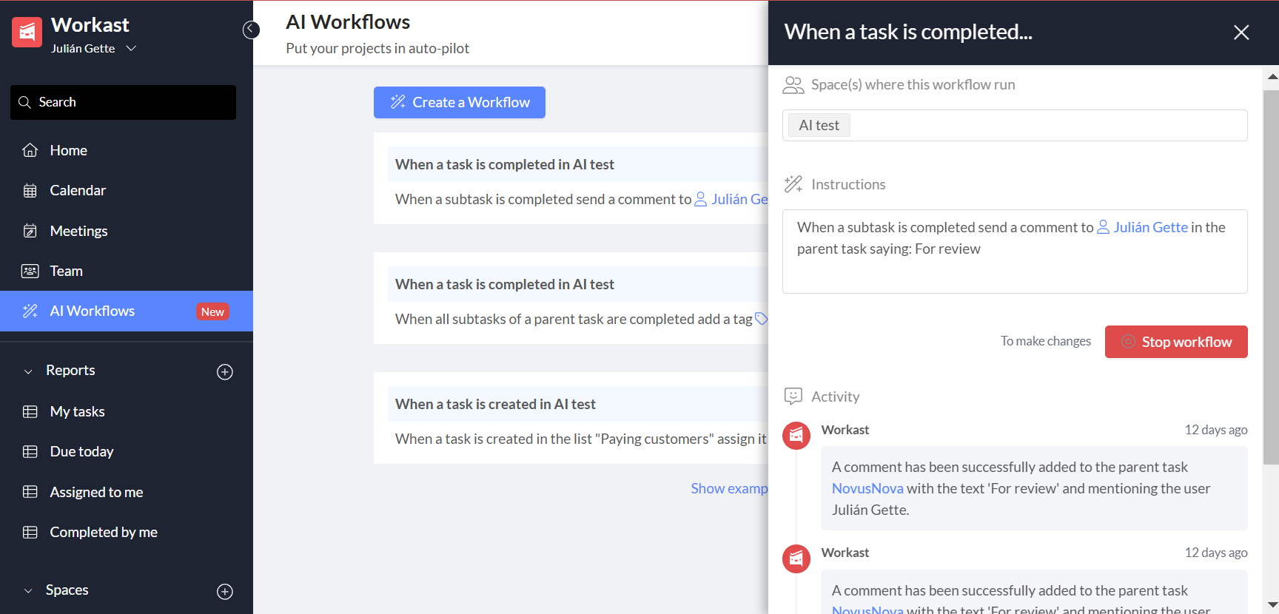Click the Show examples link
The image size is (1279, 614).
[x=729, y=488]
